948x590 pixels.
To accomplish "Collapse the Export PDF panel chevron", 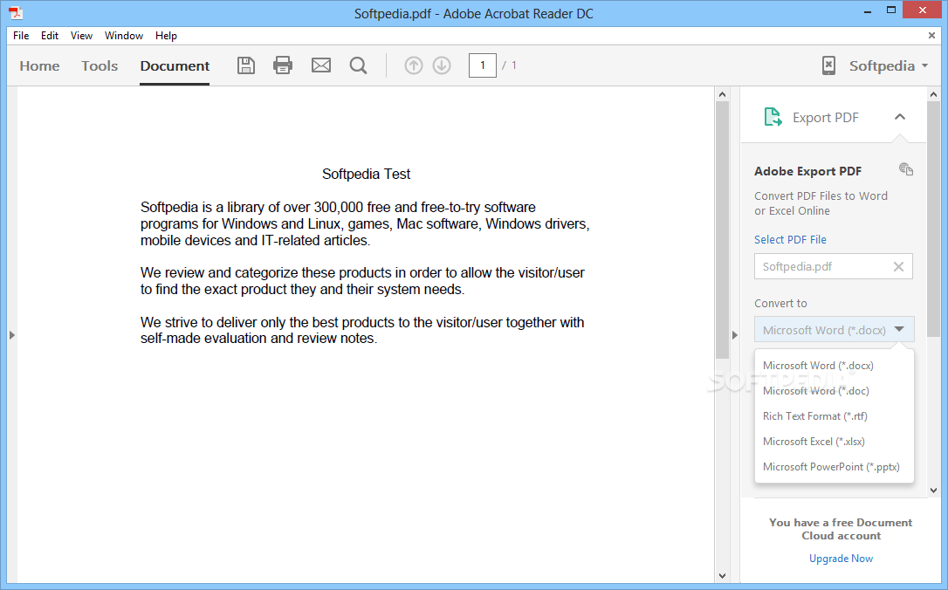I will click(x=900, y=117).
